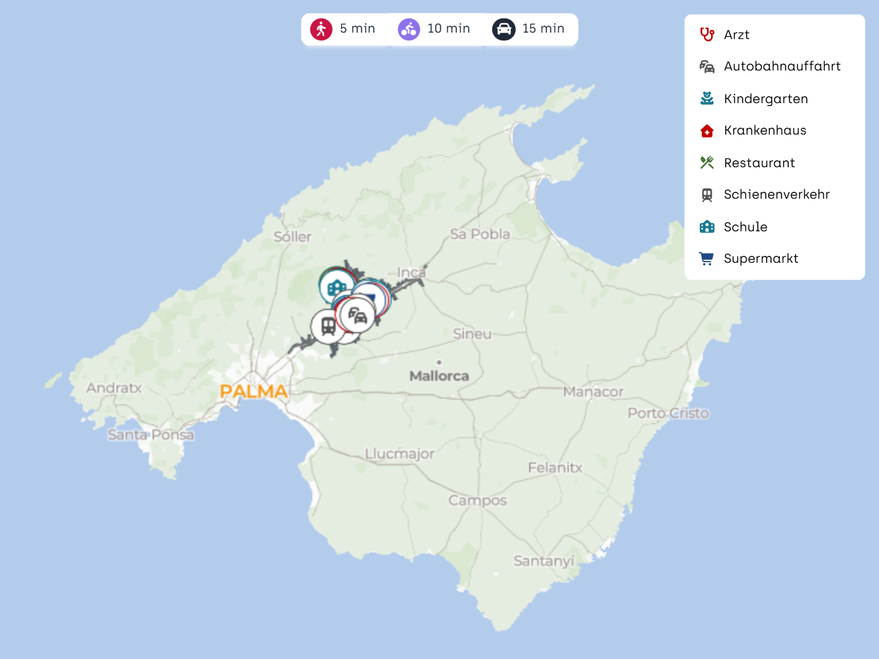The height and width of the screenshot is (659, 879).
Task: Click the Supermarkt text label
Action: 761,259
